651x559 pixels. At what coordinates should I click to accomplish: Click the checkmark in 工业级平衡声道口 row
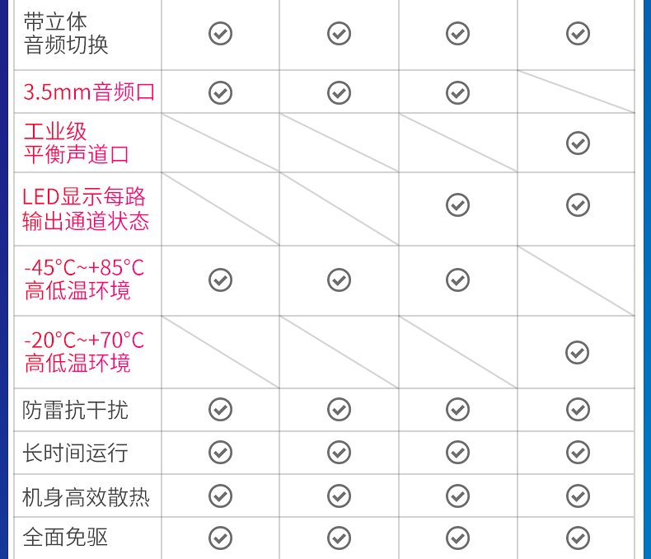578,143
